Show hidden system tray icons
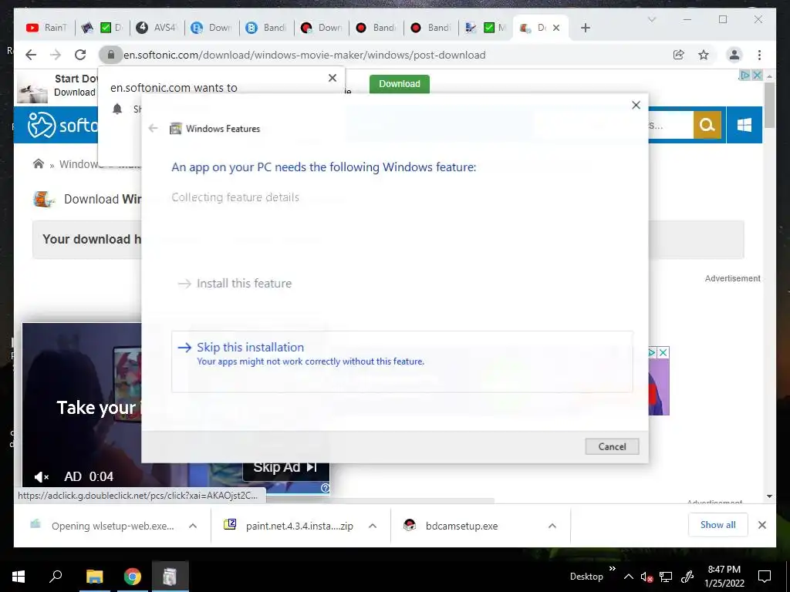Image resolution: width=790 pixels, height=592 pixels. pos(629,577)
